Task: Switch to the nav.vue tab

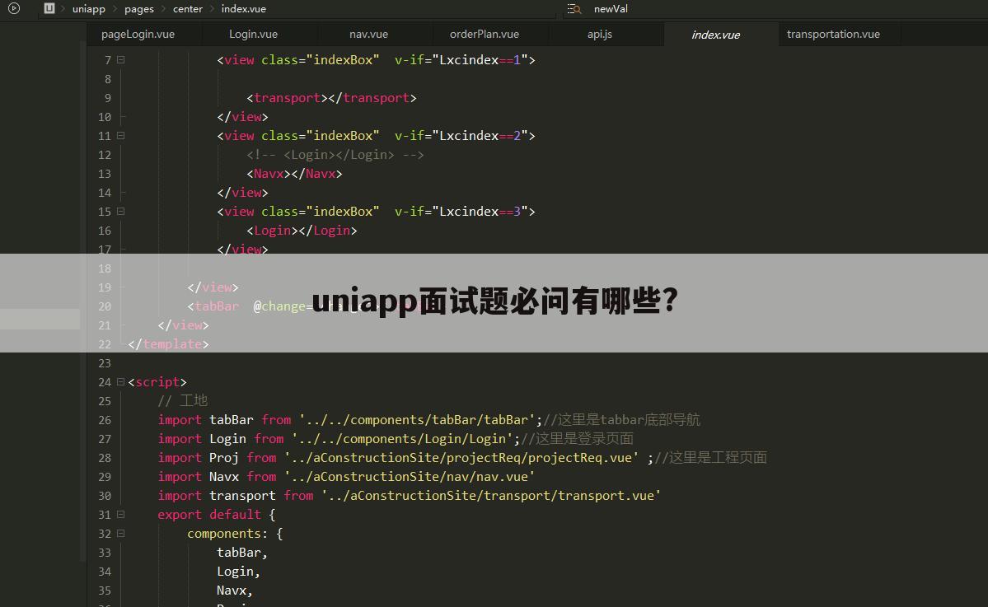Action: click(368, 34)
